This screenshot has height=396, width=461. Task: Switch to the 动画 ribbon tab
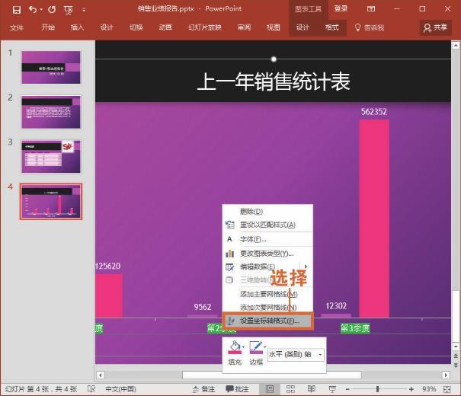click(165, 27)
